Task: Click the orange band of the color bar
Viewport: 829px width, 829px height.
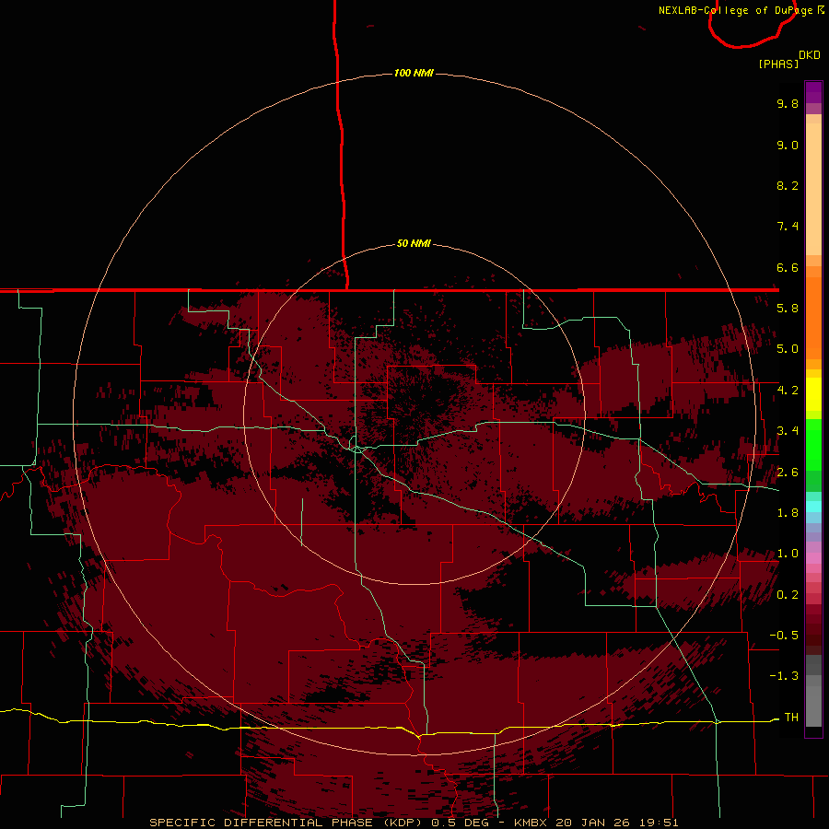Action: coord(813,318)
